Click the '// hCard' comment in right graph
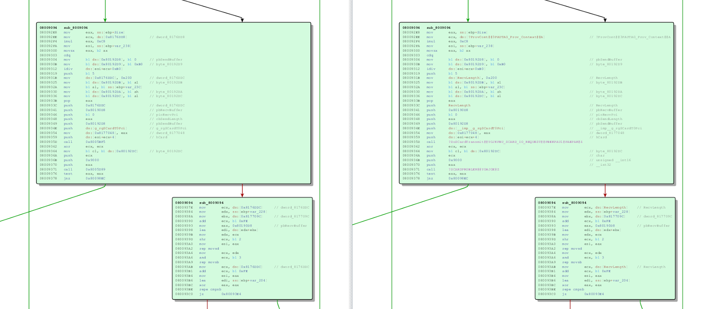The height and width of the screenshot is (309, 707). pos(598,137)
